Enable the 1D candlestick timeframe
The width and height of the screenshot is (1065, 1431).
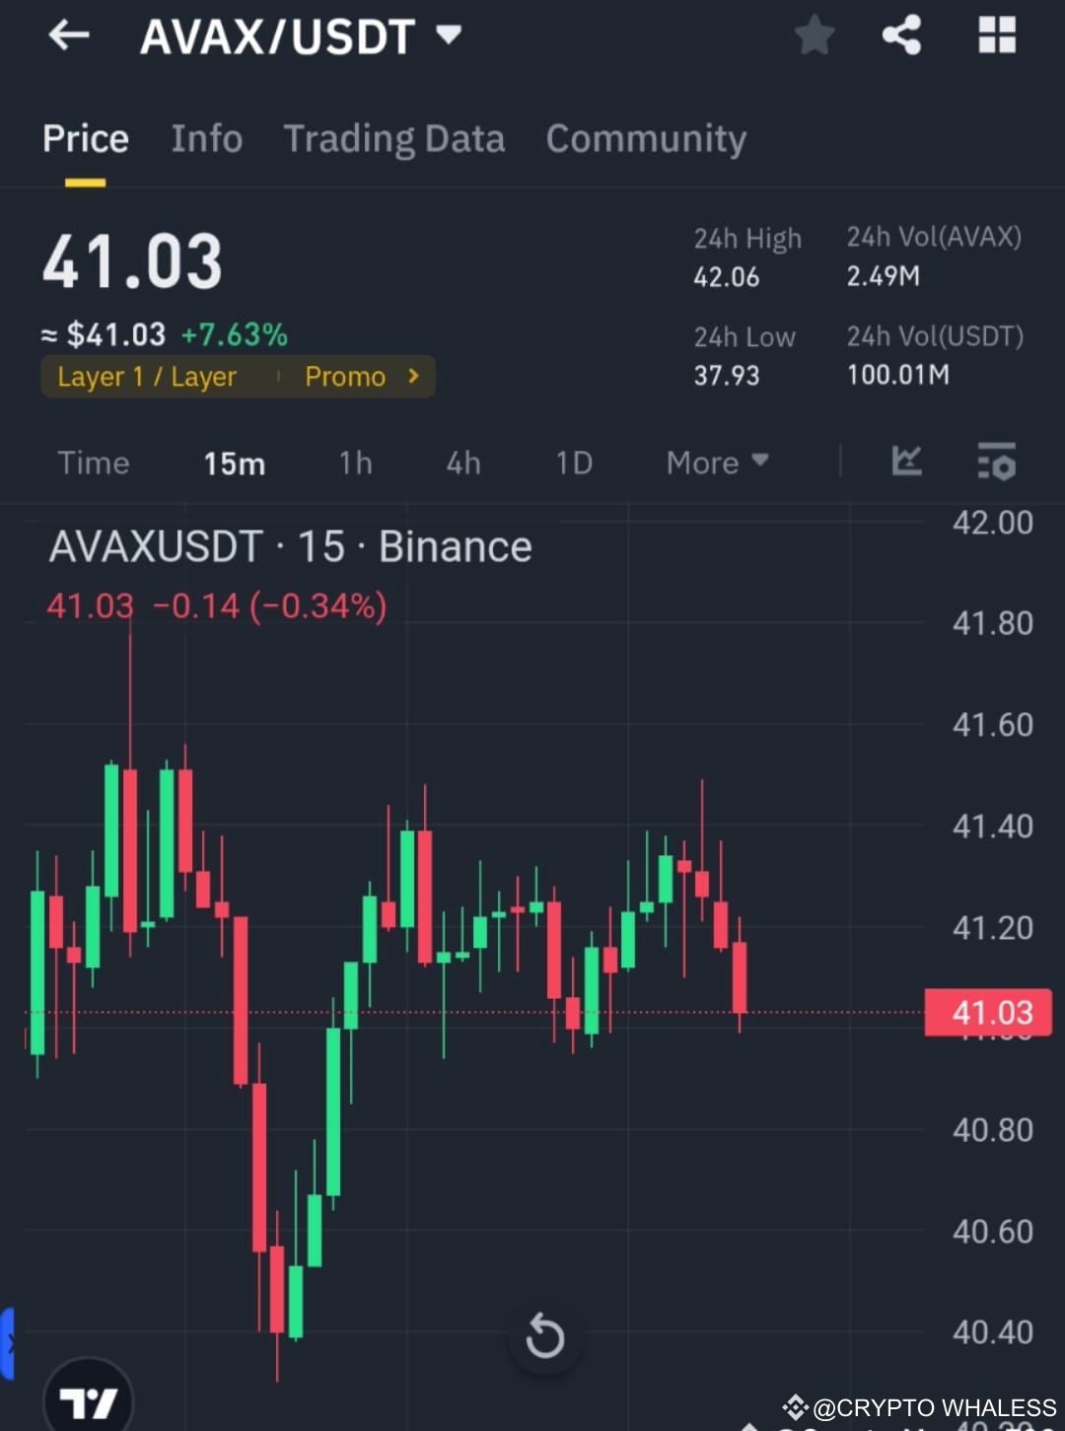tap(573, 463)
